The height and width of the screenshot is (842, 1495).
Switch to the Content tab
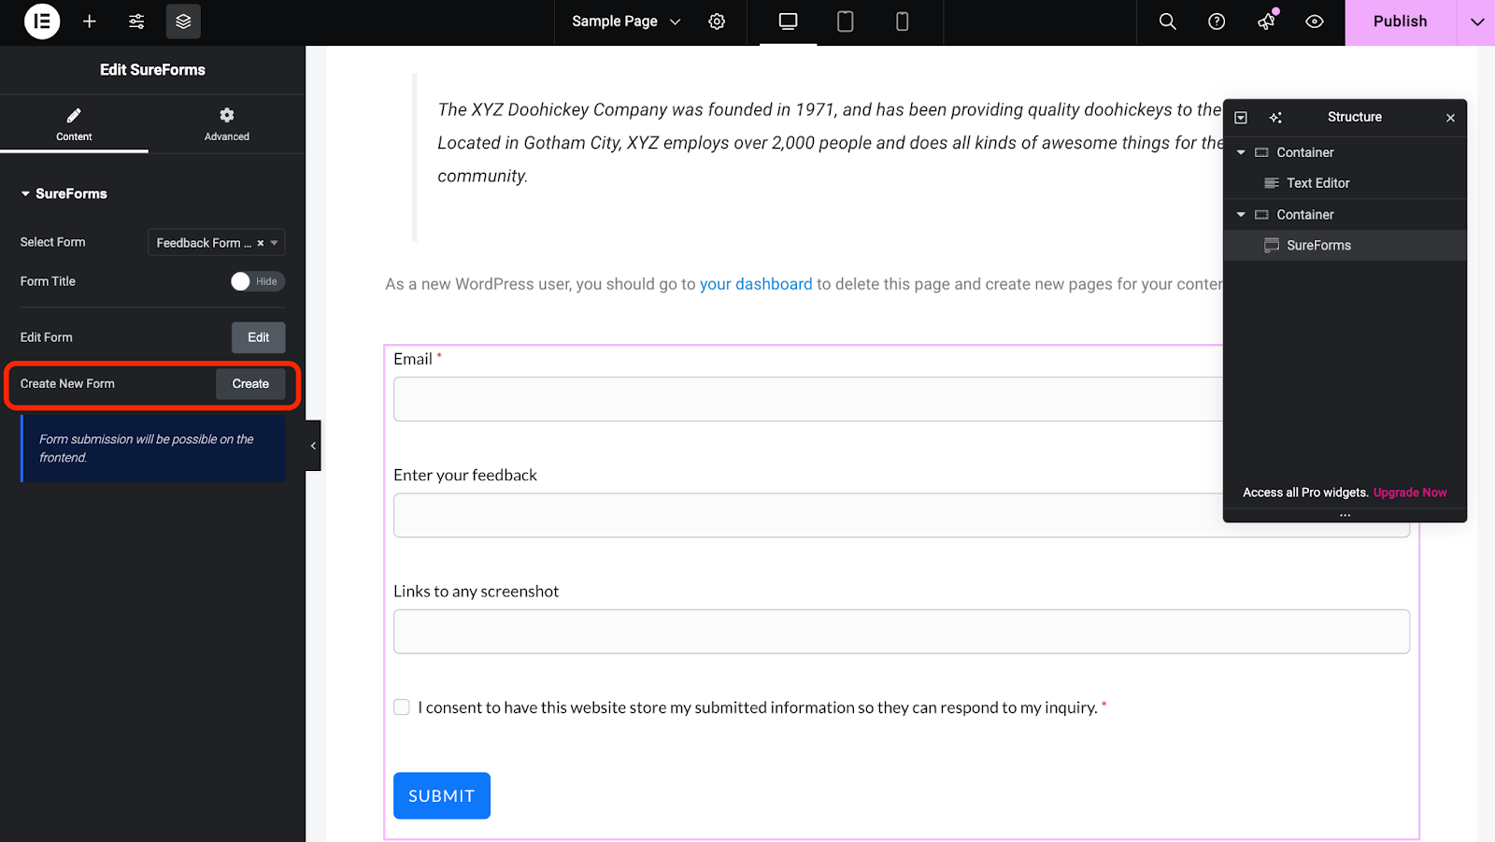[74, 123]
